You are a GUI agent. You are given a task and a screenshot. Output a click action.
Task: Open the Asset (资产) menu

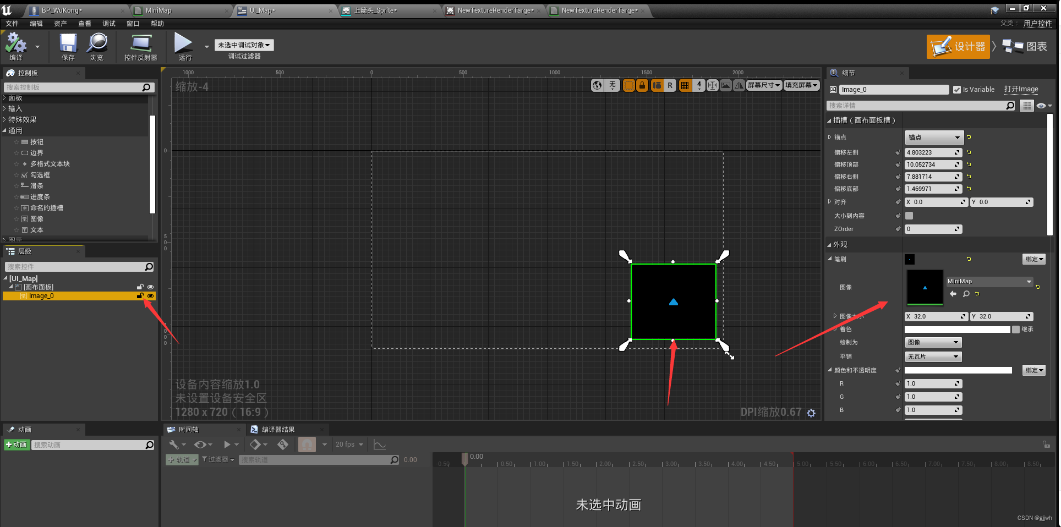61,24
